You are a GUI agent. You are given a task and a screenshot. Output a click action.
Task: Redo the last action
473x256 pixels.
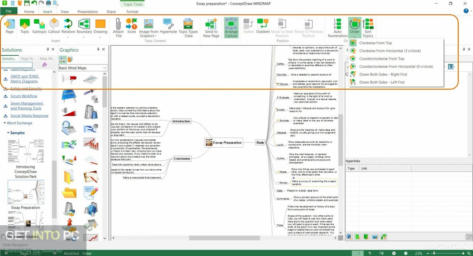pyautogui.click(x=41, y=3)
